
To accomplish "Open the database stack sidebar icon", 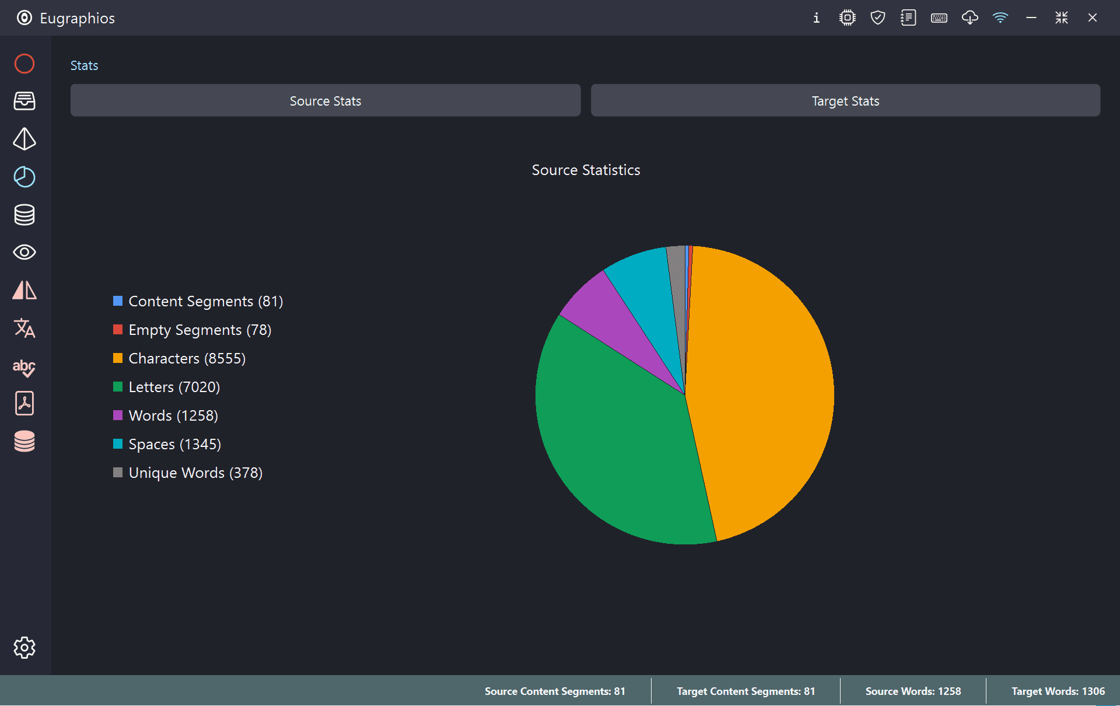I will (24, 215).
